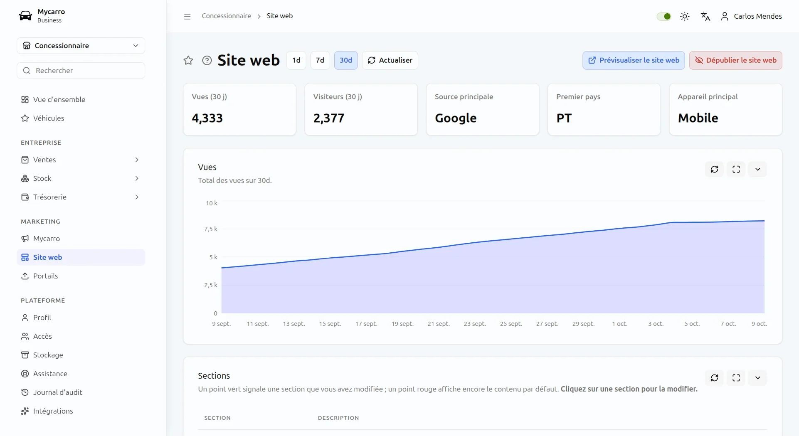Collapse the Vues panel with chevron
This screenshot has height=436, width=799.
tap(758, 169)
